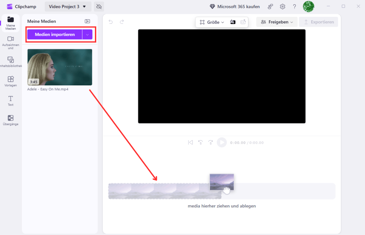Screen dimensions: 365x235
Task: Click the undo arrow
Action: (x=111, y=22)
